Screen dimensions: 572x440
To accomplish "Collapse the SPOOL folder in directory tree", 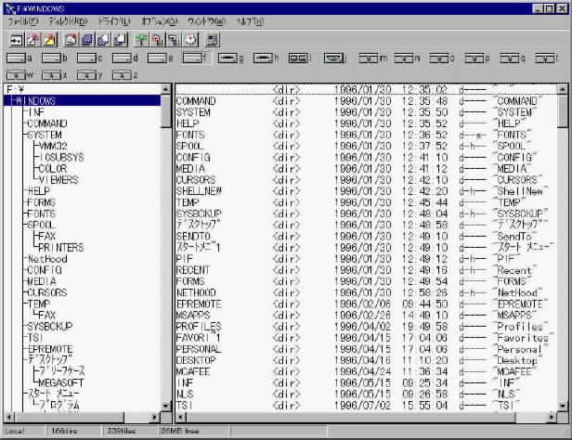I will point(40,225).
